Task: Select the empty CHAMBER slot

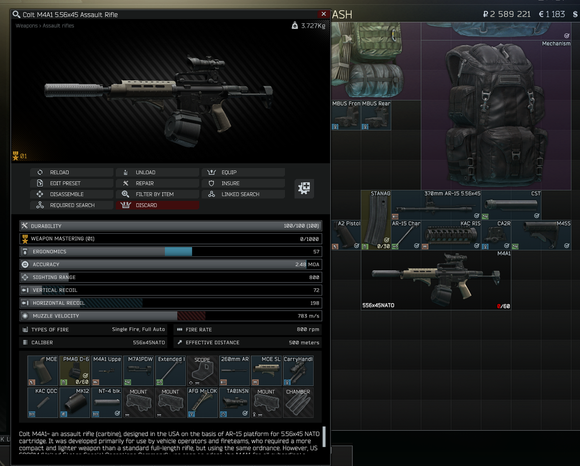Action: tap(298, 402)
